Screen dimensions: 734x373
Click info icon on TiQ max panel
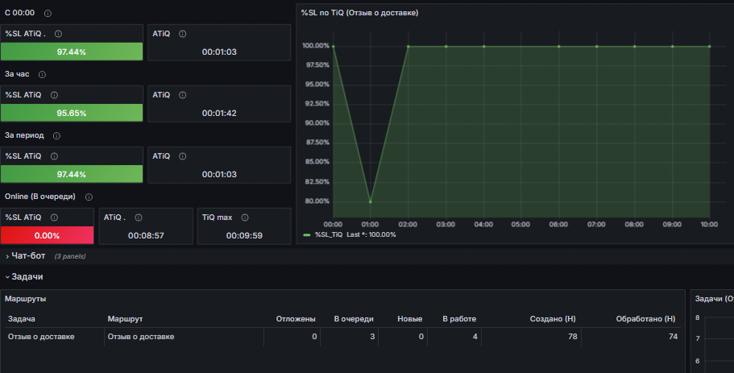(245, 218)
